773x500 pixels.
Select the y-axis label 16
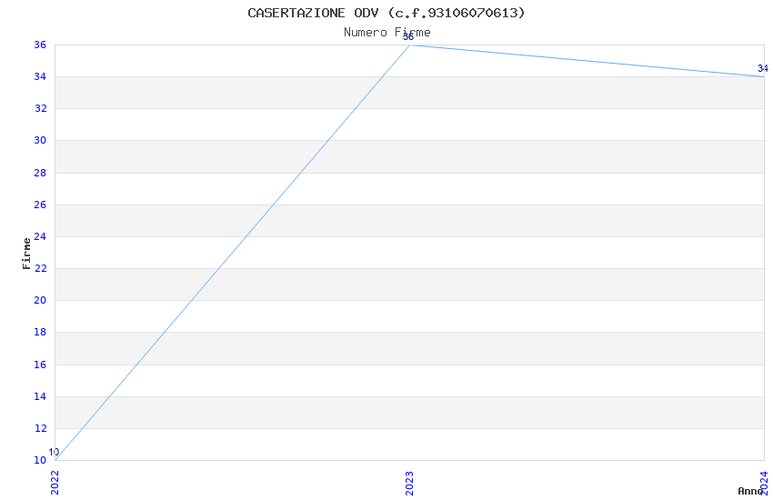[40, 365]
